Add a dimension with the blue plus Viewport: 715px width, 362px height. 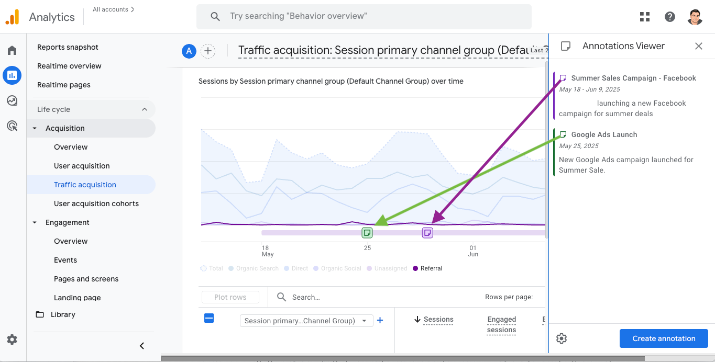[x=380, y=320]
